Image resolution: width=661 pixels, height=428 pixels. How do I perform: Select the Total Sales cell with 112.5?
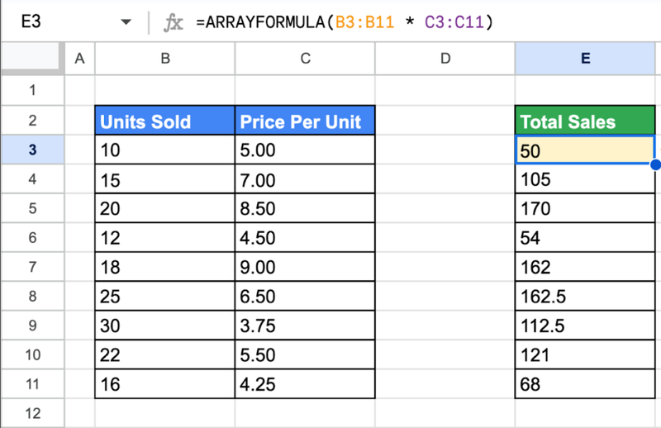585,326
